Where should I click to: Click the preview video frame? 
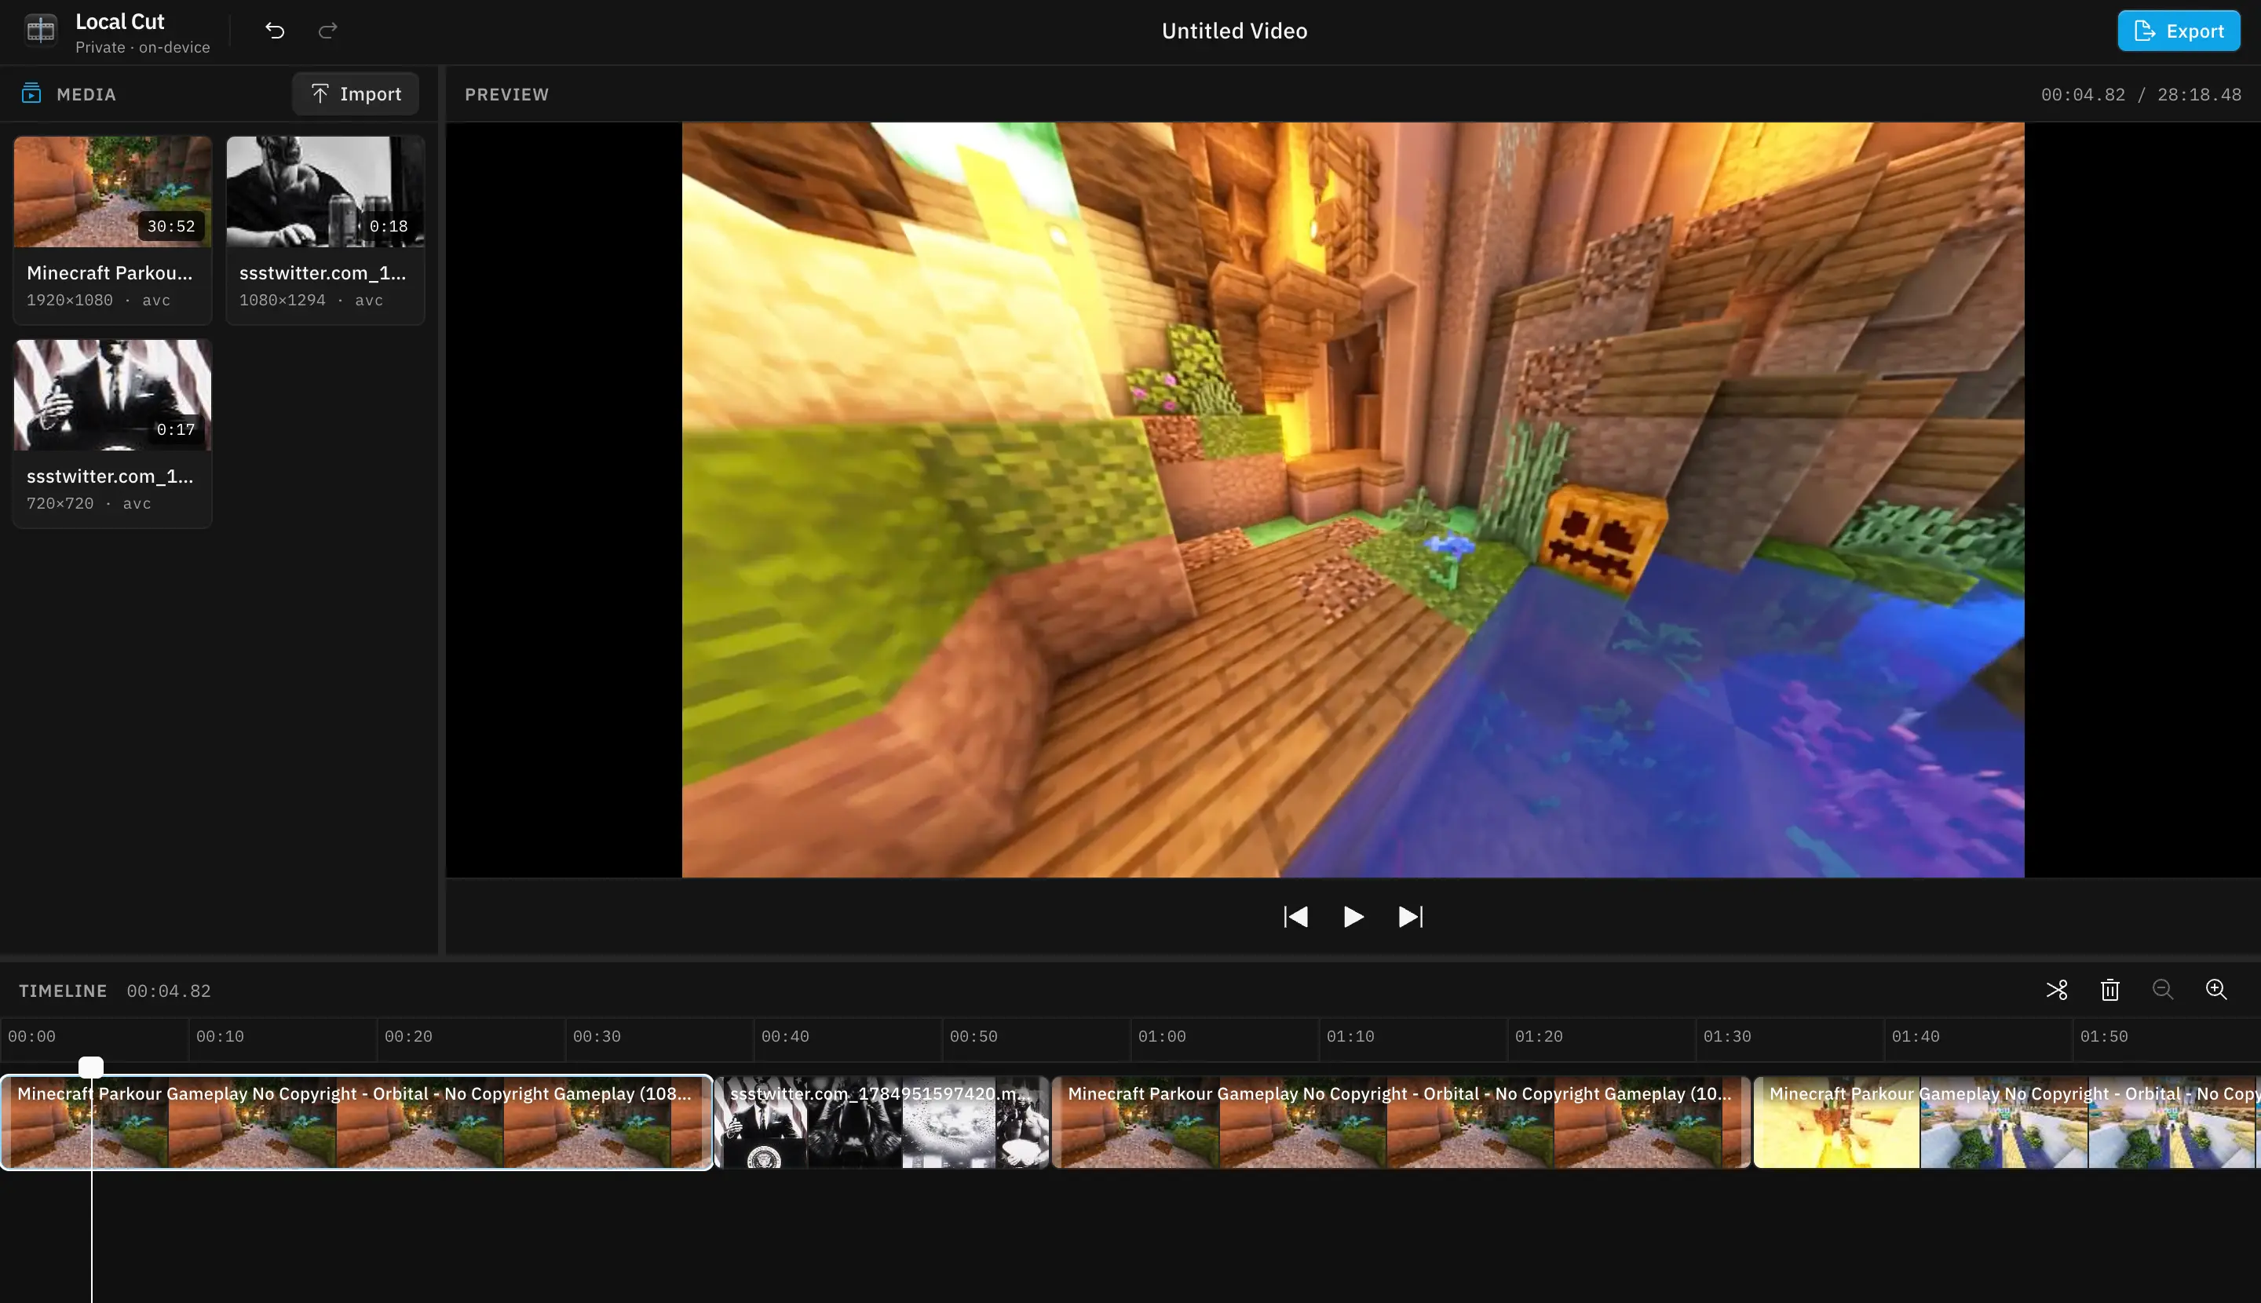coord(1353,499)
